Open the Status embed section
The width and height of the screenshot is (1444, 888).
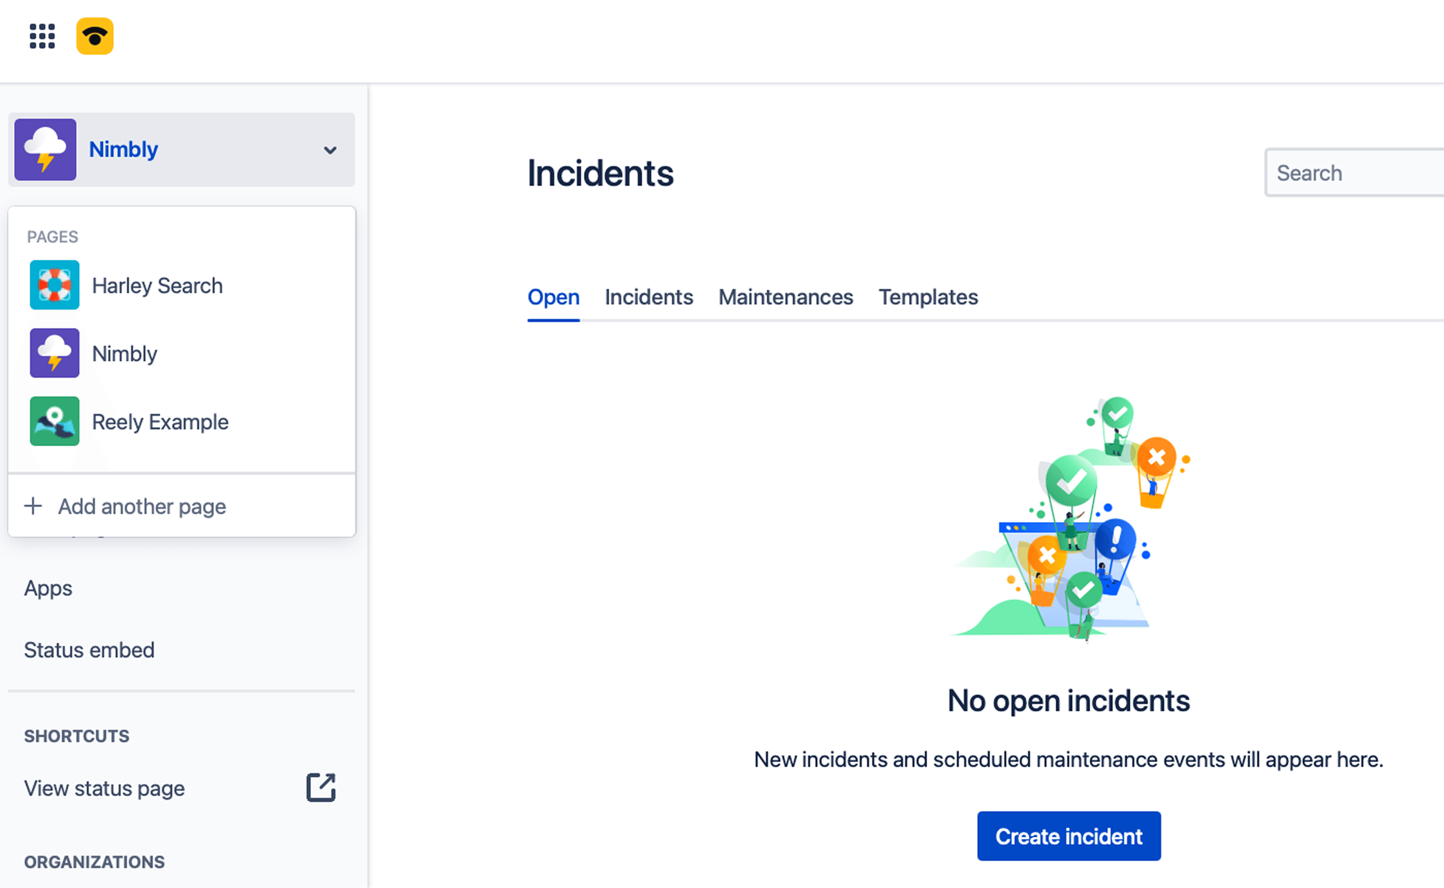tap(89, 649)
